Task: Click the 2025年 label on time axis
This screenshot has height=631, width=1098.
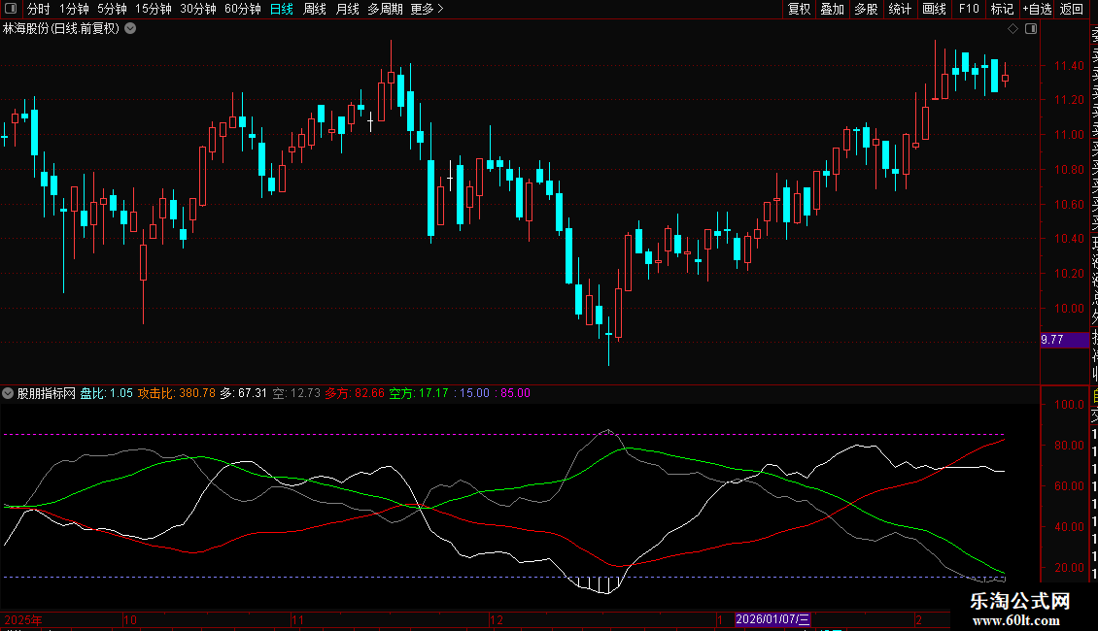Action: (23, 619)
